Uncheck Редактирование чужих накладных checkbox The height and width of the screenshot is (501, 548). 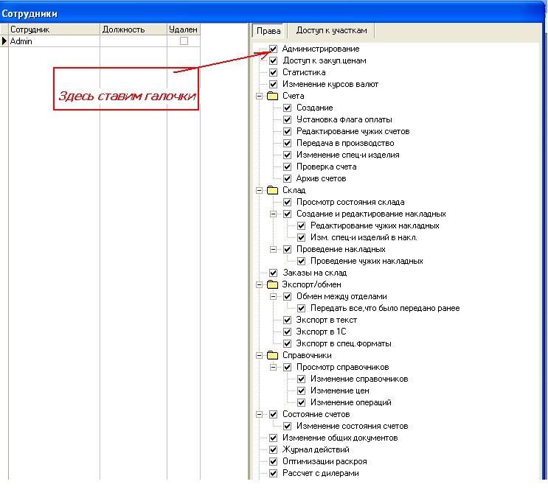301,225
